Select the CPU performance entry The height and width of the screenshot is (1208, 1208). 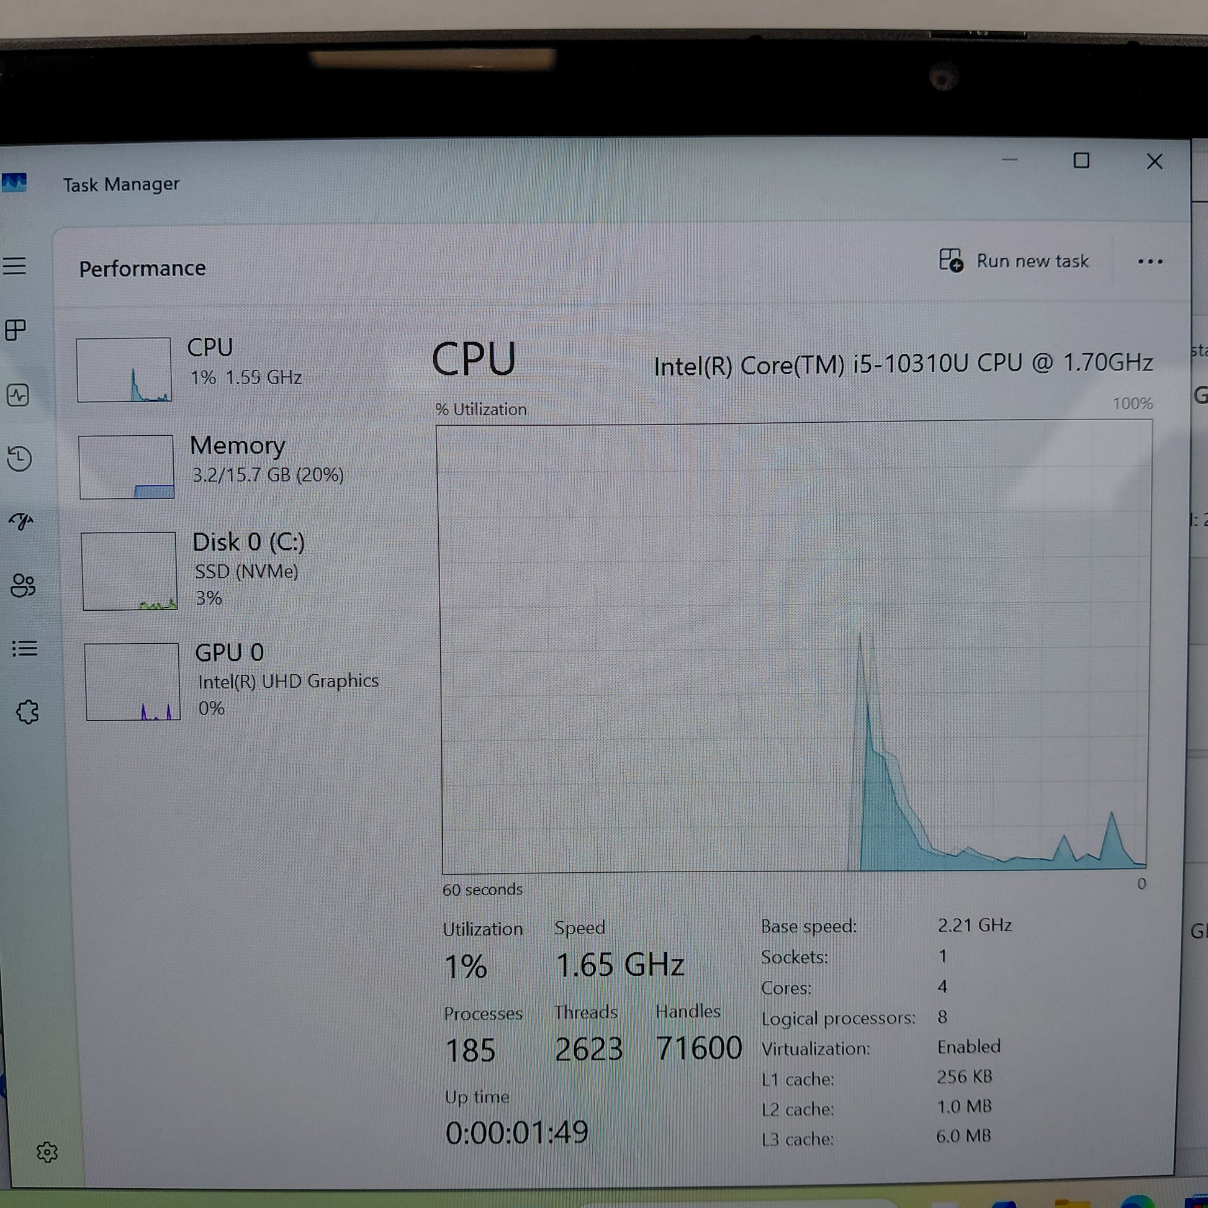click(x=244, y=363)
